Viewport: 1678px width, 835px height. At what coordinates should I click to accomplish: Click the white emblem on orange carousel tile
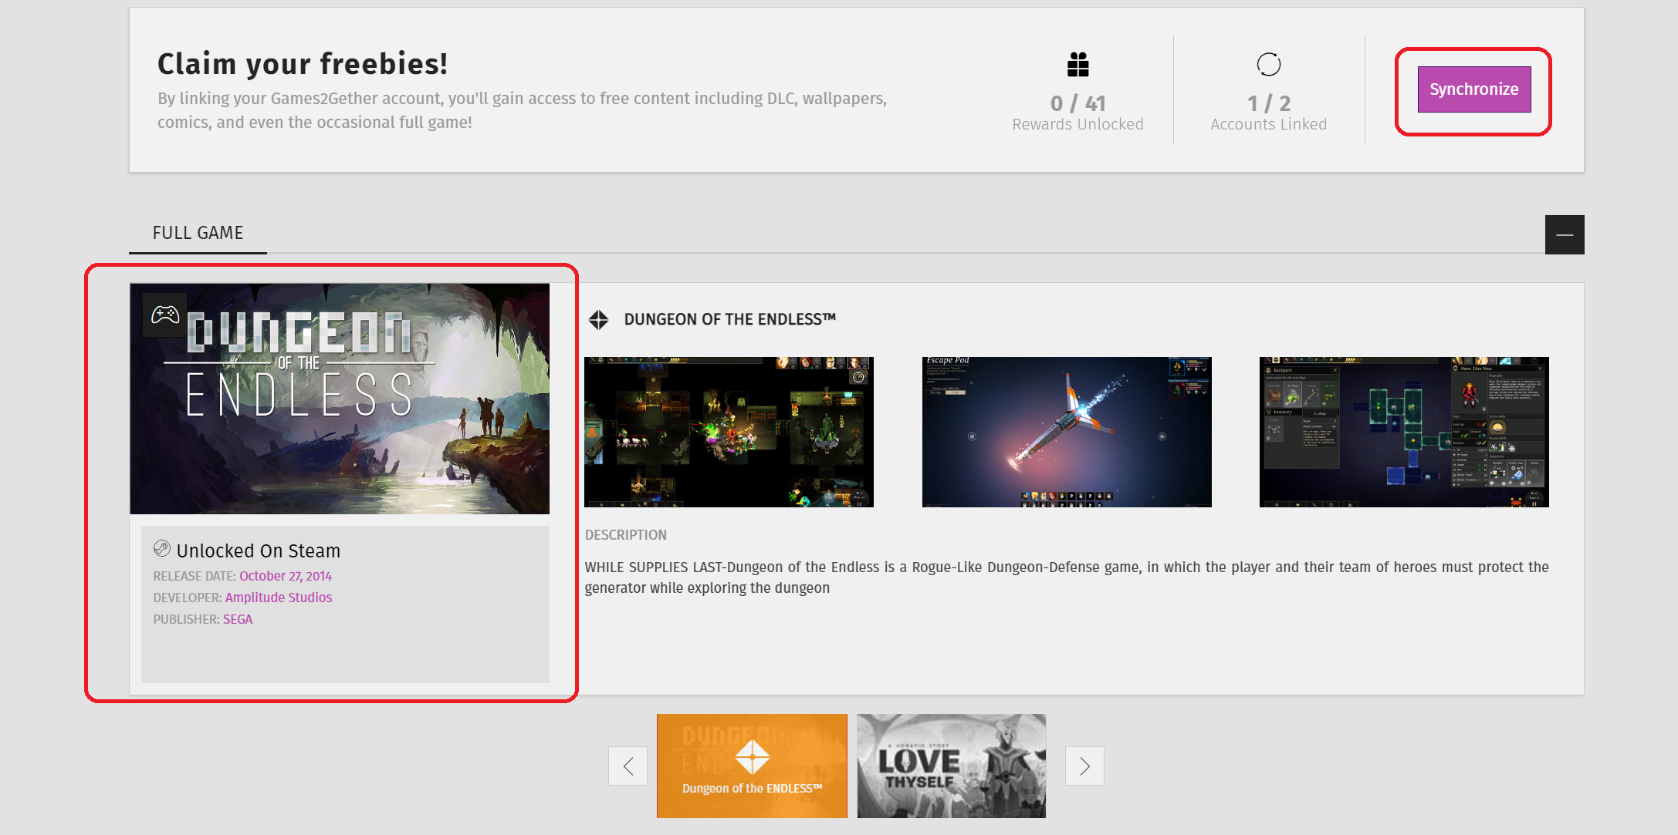pyautogui.click(x=752, y=757)
